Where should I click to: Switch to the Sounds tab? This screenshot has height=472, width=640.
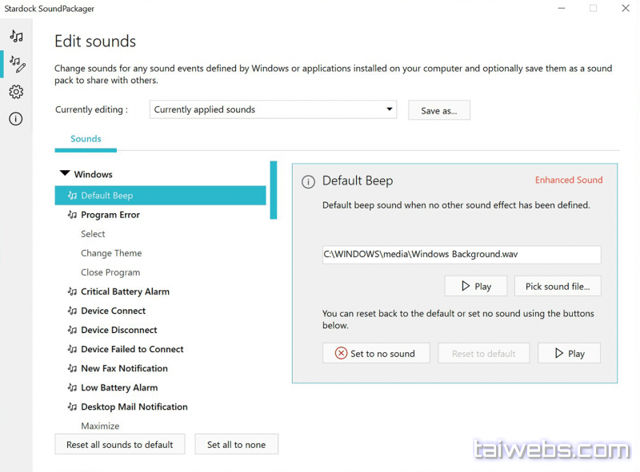click(x=86, y=139)
